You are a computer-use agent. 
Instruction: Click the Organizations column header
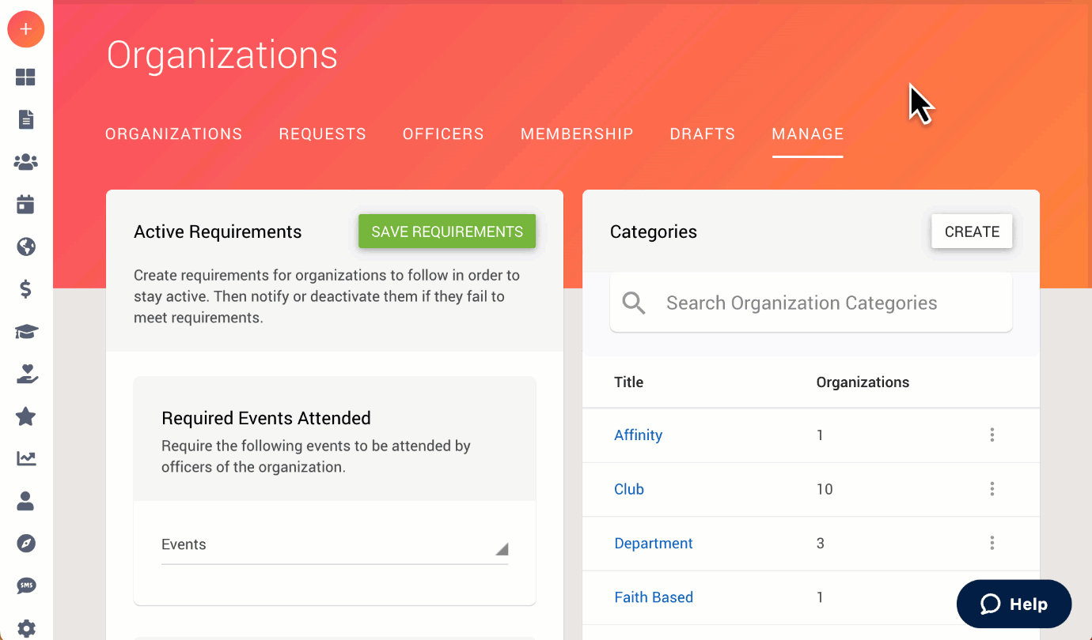pyautogui.click(x=863, y=382)
